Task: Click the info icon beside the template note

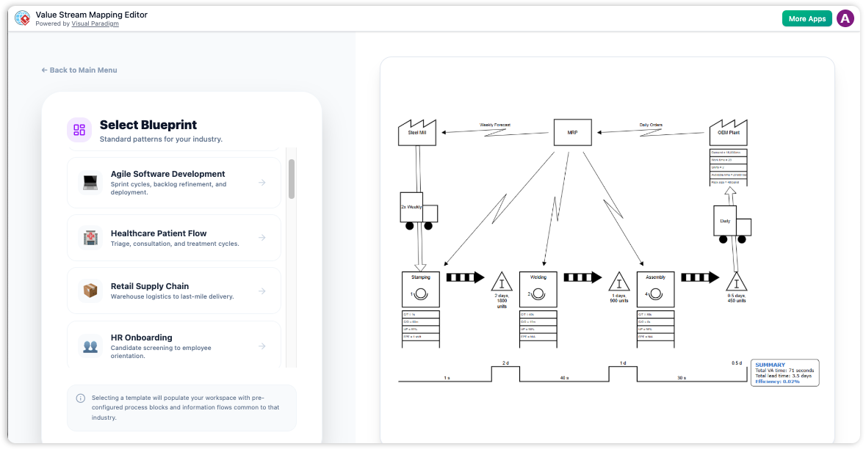Action: point(79,398)
